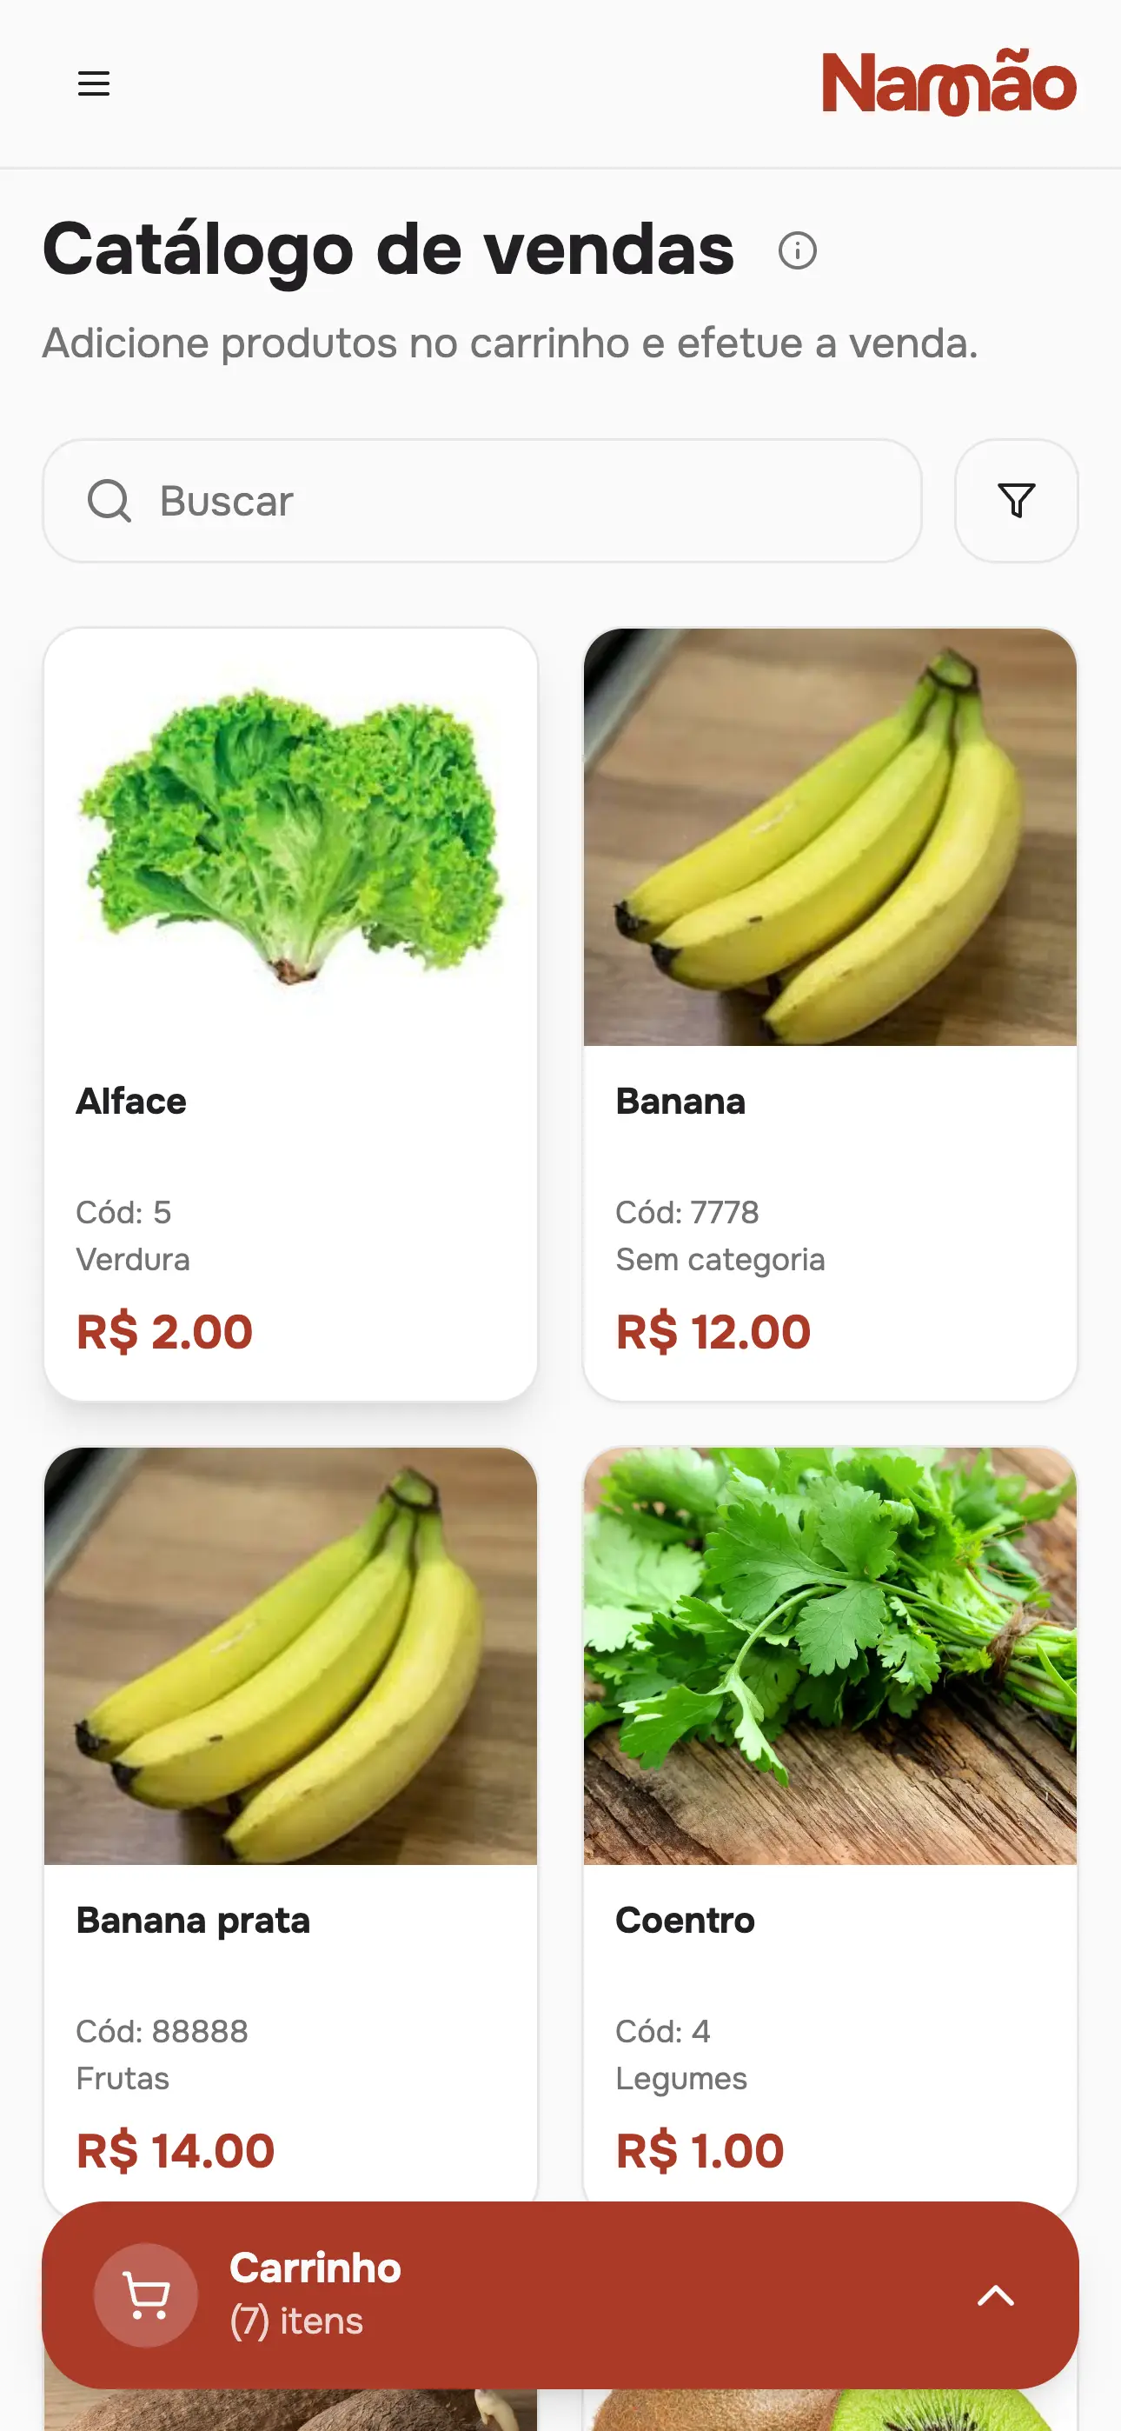Click the search magnifier icon
Image resolution: width=1121 pixels, height=2431 pixels.
click(x=109, y=500)
